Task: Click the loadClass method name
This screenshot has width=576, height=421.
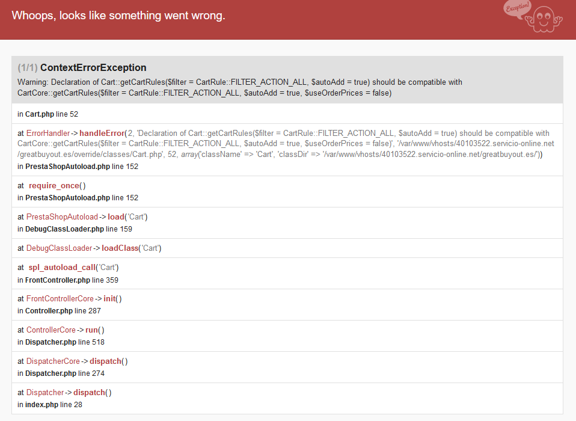Action: pos(120,248)
